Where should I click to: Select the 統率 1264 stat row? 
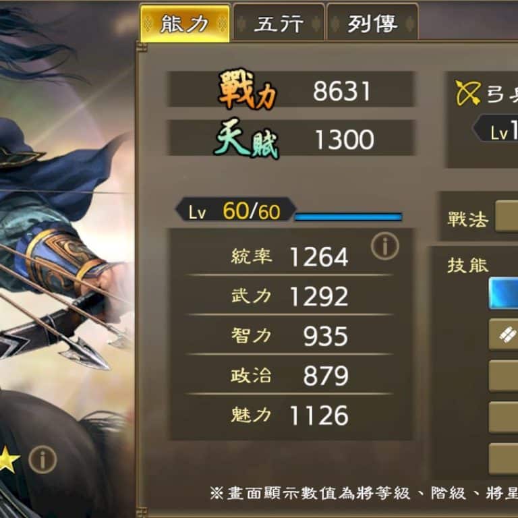coord(290,256)
